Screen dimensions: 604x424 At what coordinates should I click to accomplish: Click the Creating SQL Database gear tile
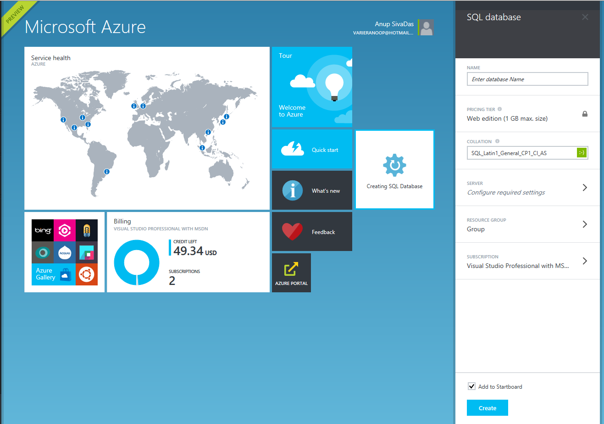click(394, 169)
